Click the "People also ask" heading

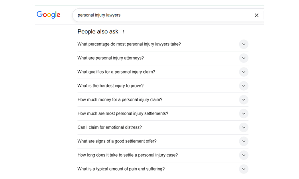[x=98, y=32]
